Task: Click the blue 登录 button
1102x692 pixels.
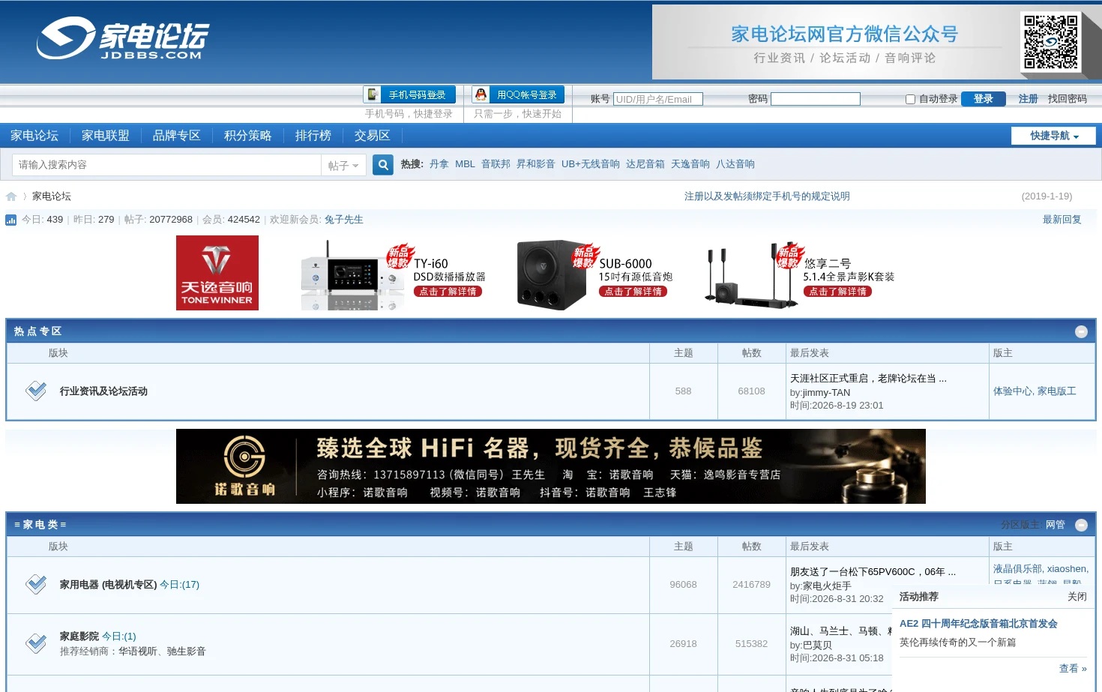Action: tap(983, 99)
